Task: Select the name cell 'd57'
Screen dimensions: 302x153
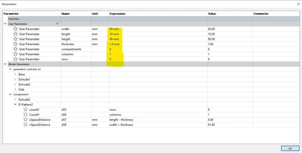Action: tap(76, 119)
